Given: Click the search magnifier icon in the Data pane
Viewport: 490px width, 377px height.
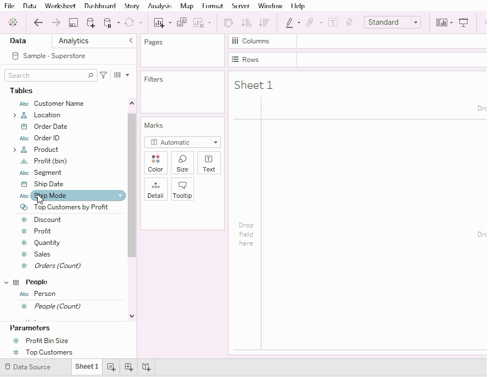Looking at the screenshot, I should coord(90,75).
